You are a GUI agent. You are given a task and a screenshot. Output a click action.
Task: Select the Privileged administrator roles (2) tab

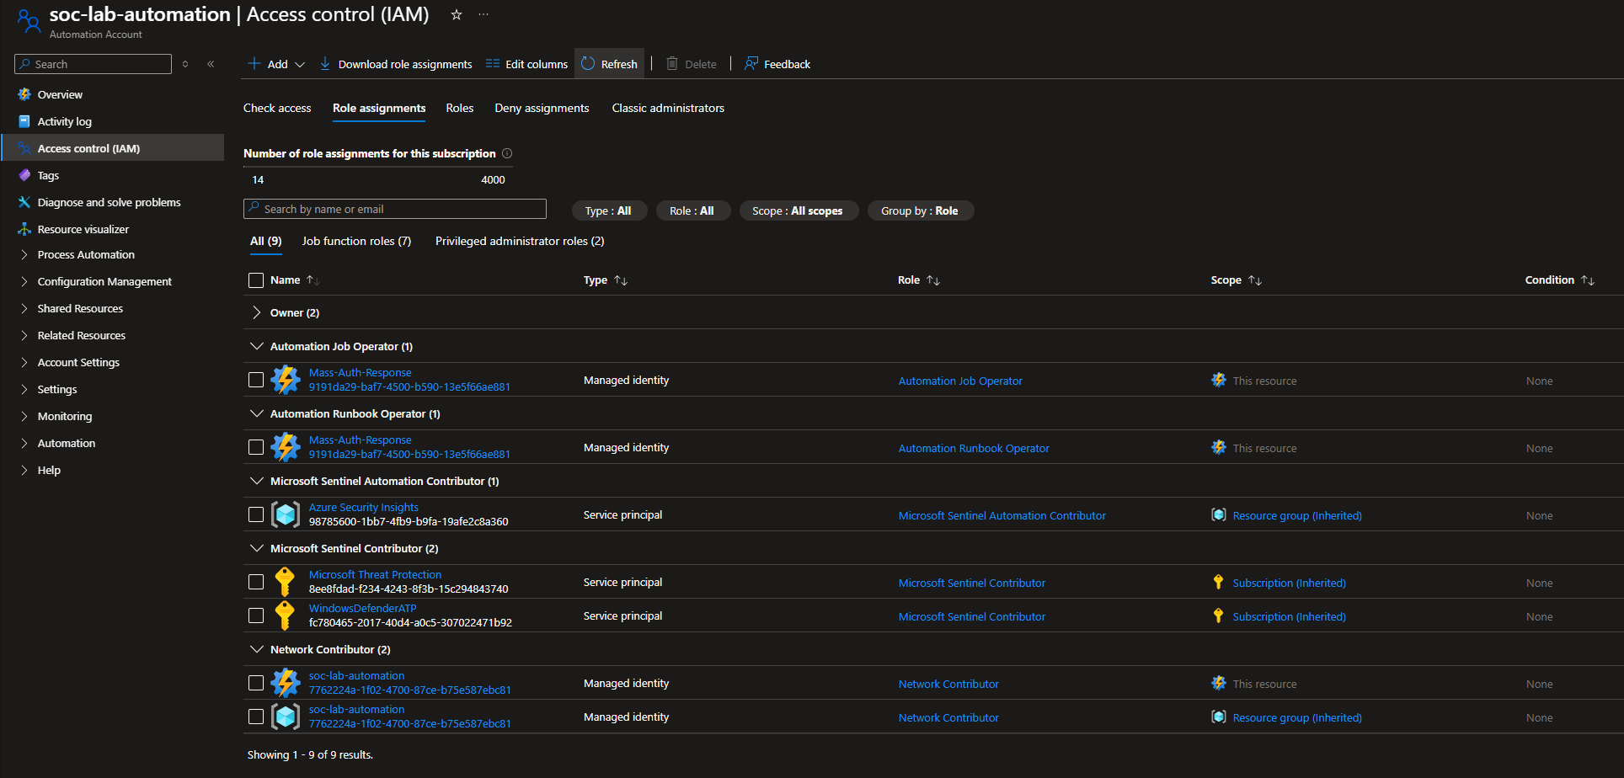pos(520,241)
